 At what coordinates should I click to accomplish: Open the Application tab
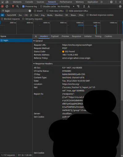coord(93,2)
